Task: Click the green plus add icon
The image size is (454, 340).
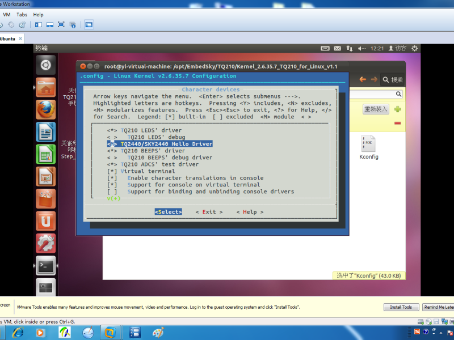Action: [397, 109]
